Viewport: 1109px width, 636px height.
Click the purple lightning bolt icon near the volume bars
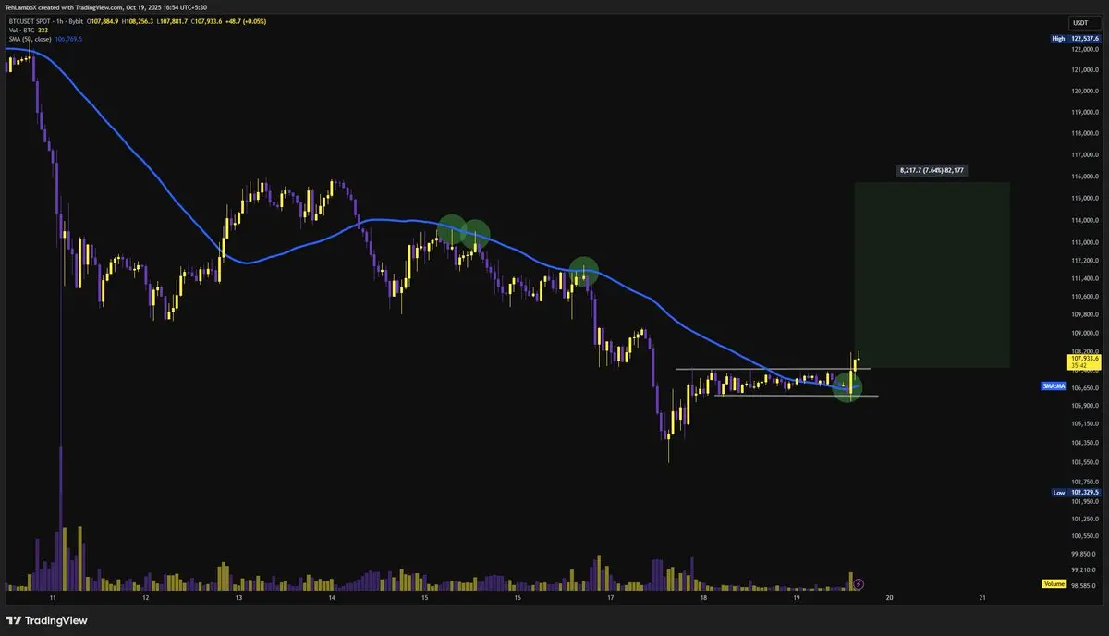pos(859,583)
